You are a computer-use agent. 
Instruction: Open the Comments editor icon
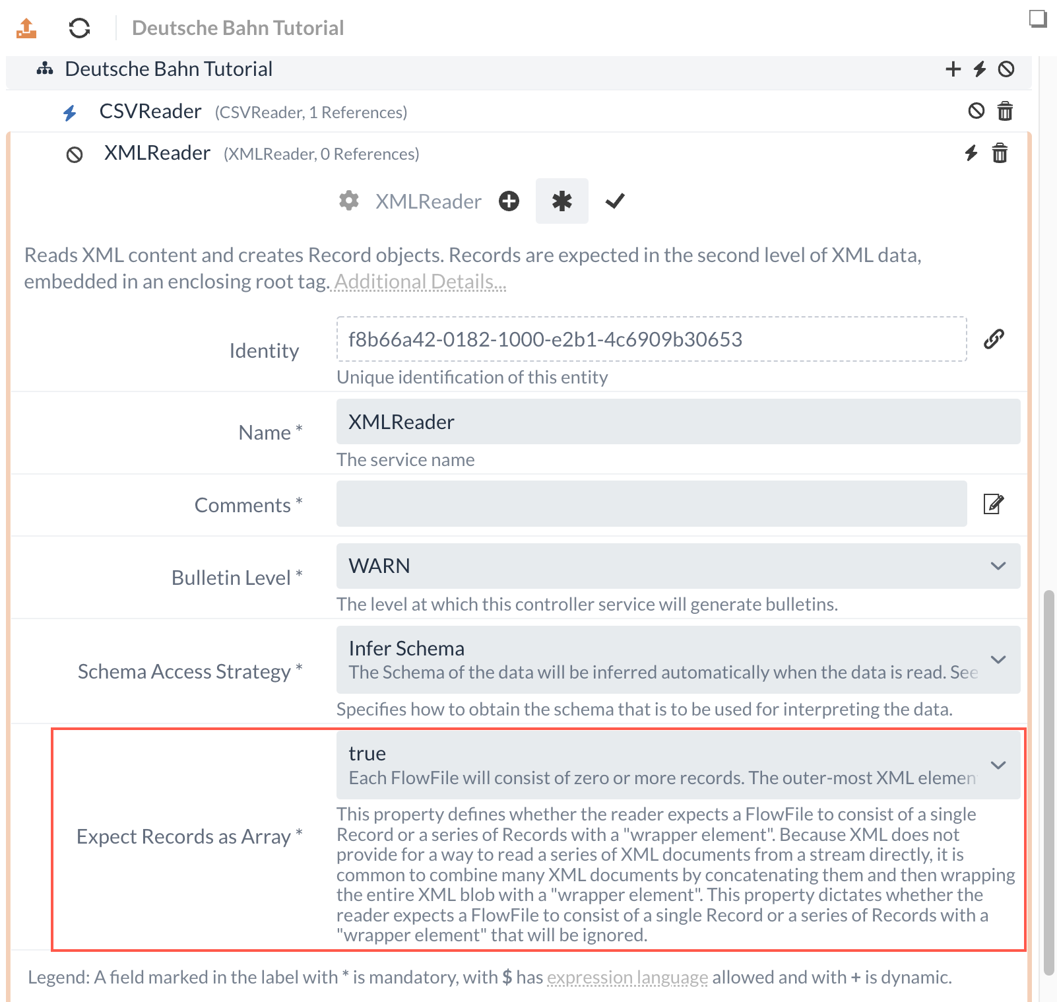pos(994,504)
